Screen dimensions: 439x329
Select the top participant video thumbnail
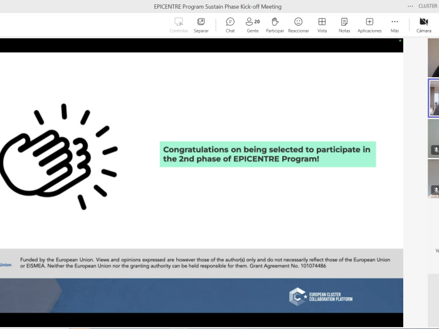[433, 58]
